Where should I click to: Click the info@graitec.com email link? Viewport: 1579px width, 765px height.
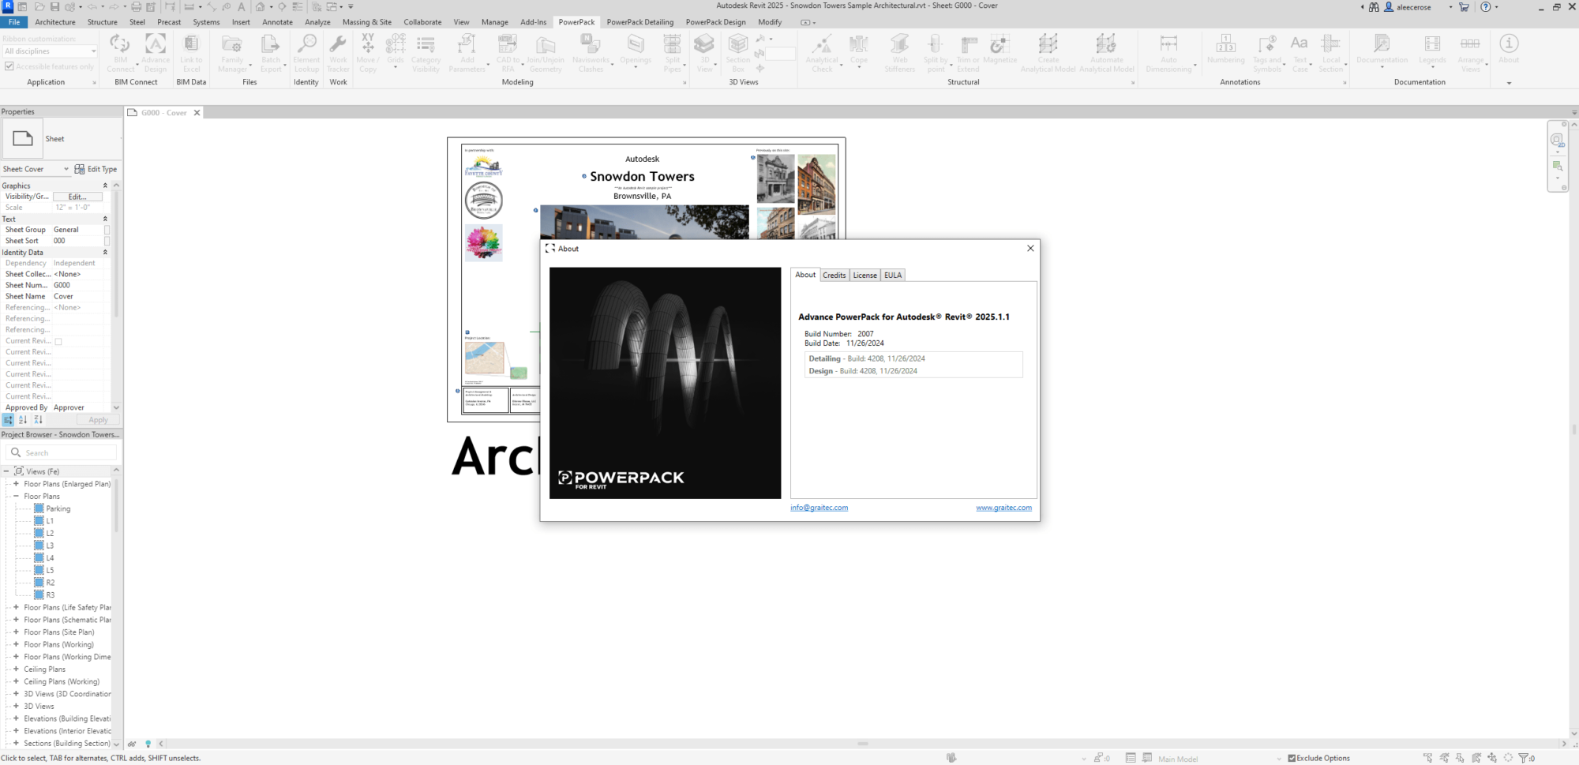(819, 508)
